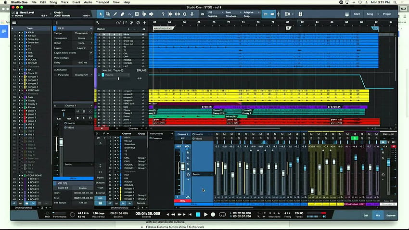The width and height of the screenshot is (409, 230).
Task: Click the Start page button
Action: 357,14
